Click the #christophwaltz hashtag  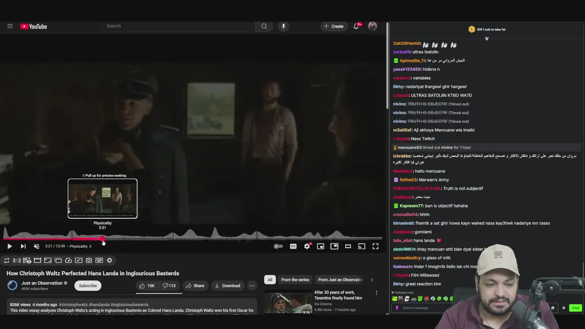[73, 304]
